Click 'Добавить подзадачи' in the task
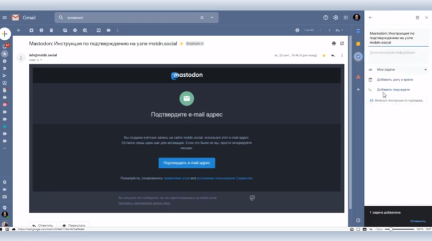The width and height of the screenshot is (432, 241). (x=393, y=89)
